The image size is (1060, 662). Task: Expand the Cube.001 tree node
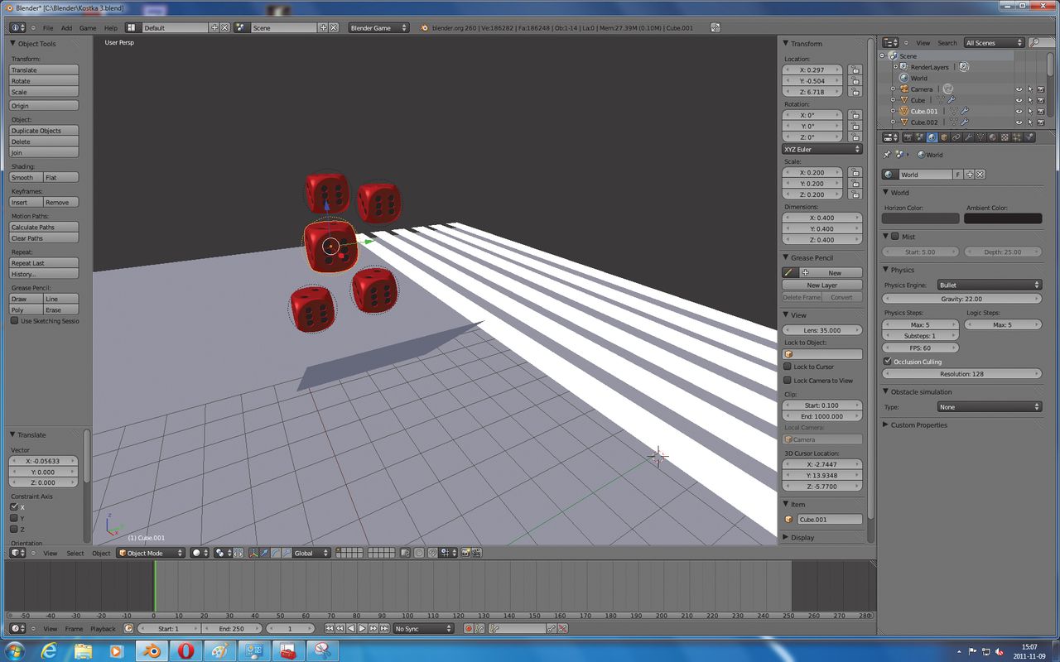click(893, 111)
